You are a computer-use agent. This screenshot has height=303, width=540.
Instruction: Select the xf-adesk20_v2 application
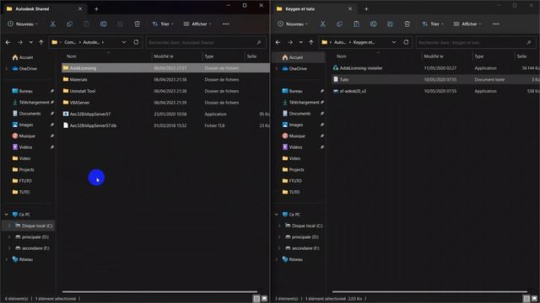435,91
